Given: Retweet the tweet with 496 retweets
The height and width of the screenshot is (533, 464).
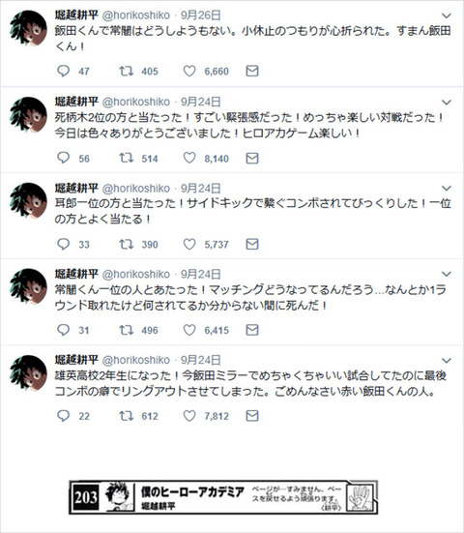Looking at the screenshot, I should (x=126, y=330).
